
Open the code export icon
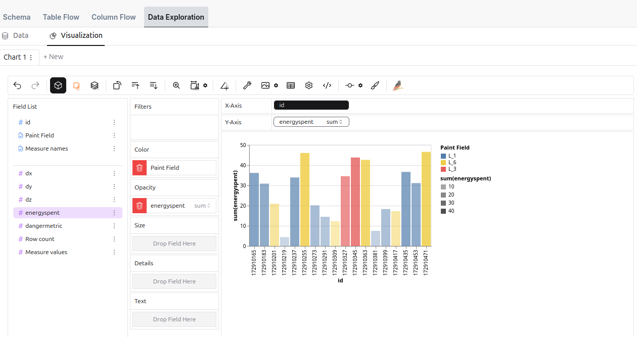point(327,85)
